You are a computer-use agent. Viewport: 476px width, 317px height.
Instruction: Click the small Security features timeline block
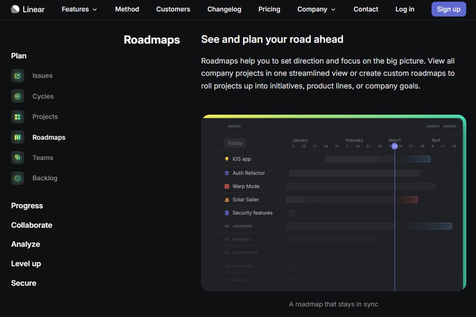point(292,213)
